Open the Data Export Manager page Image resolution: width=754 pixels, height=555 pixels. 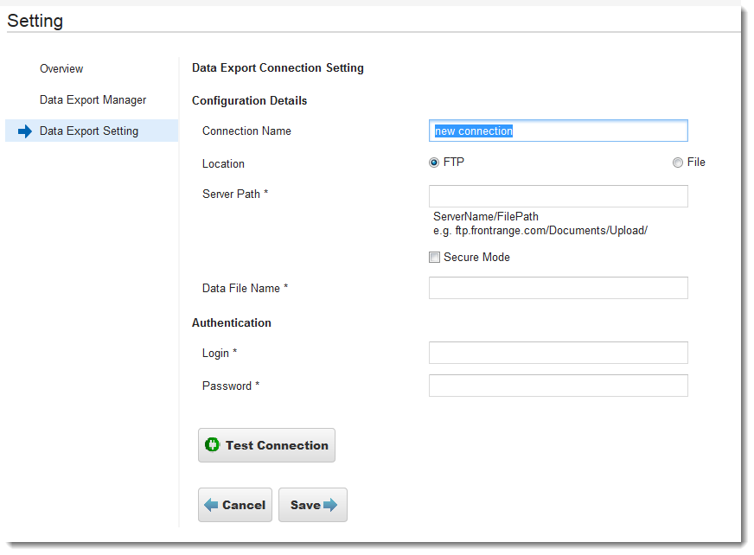[x=93, y=100]
